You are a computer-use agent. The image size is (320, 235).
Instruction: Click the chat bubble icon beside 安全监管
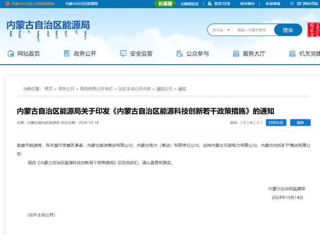[x=123, y=53]
